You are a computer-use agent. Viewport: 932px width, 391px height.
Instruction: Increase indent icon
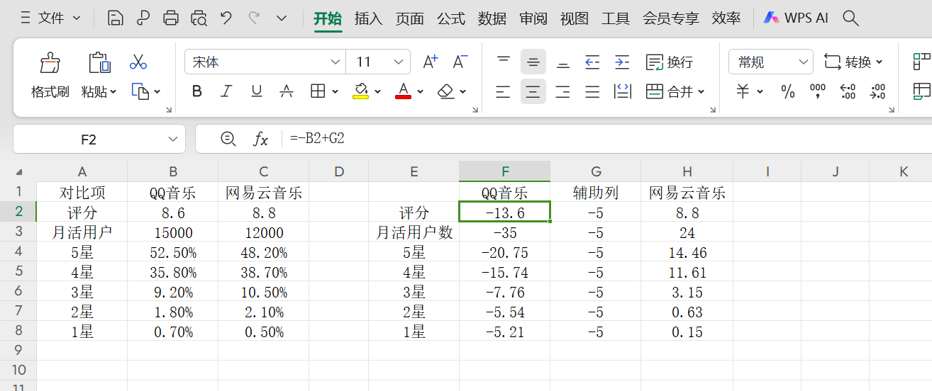tap(622, 62)
